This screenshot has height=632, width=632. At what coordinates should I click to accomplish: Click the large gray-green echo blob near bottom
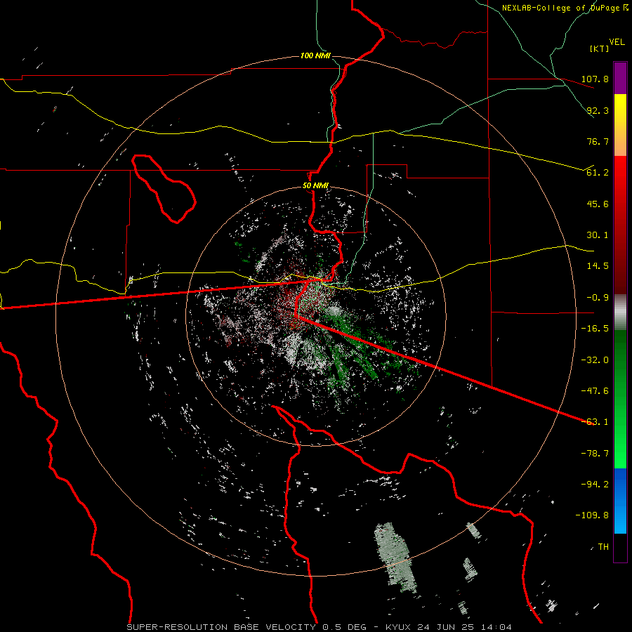(394, 557)
